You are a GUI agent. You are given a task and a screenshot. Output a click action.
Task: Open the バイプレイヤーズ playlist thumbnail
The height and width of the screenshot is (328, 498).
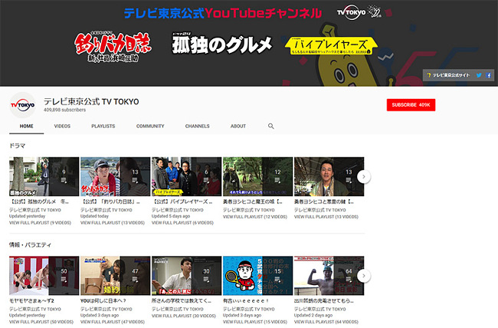tap(187, 176)
